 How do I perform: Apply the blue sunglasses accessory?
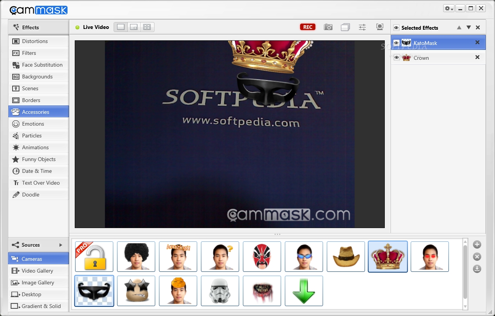tap(304, 257)
